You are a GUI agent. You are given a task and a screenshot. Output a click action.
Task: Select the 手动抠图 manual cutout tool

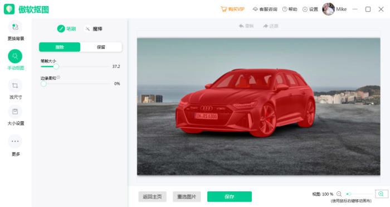pyautogui.click(x=15, y=56)
